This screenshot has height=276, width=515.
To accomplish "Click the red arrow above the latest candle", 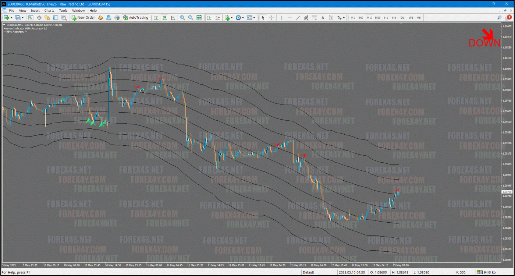I will [397, 190].
